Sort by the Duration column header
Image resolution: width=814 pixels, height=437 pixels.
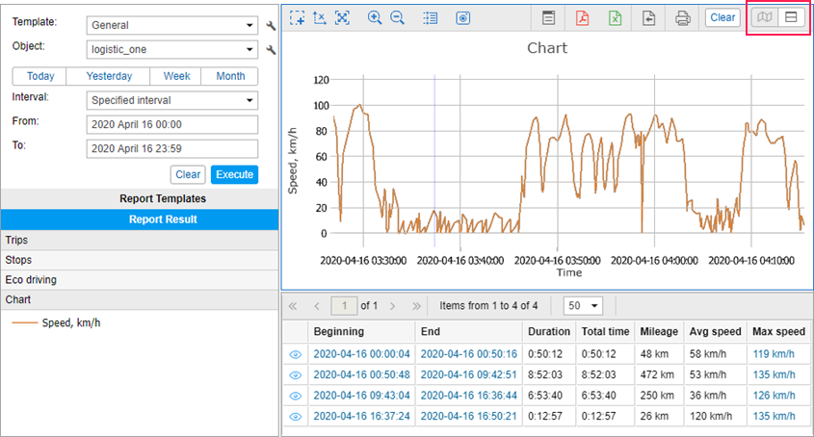(549, 332)
